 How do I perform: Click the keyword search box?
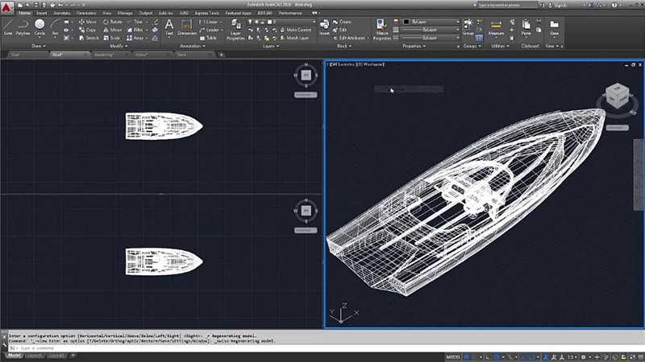click(x=508, y=5)
